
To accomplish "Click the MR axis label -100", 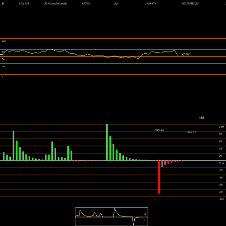I will 221,199.
